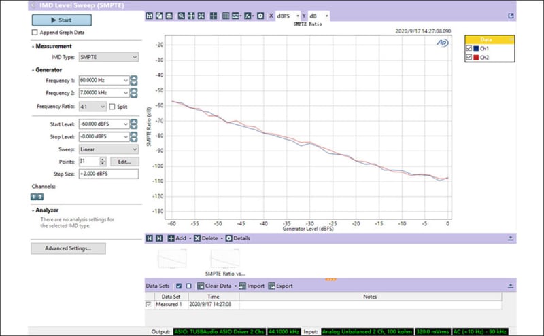544x336 pixels.
Task: Collapse the Data Sets panel
Action: point(511,286)
